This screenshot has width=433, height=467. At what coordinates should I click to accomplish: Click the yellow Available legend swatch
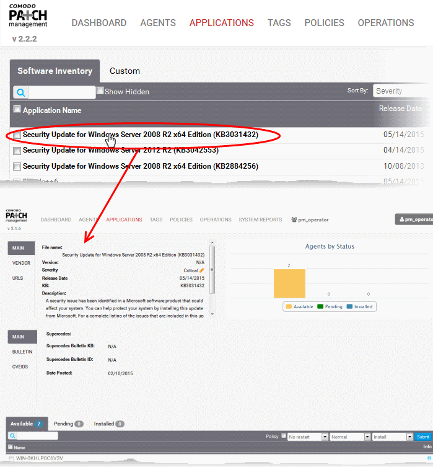point(289,306)
